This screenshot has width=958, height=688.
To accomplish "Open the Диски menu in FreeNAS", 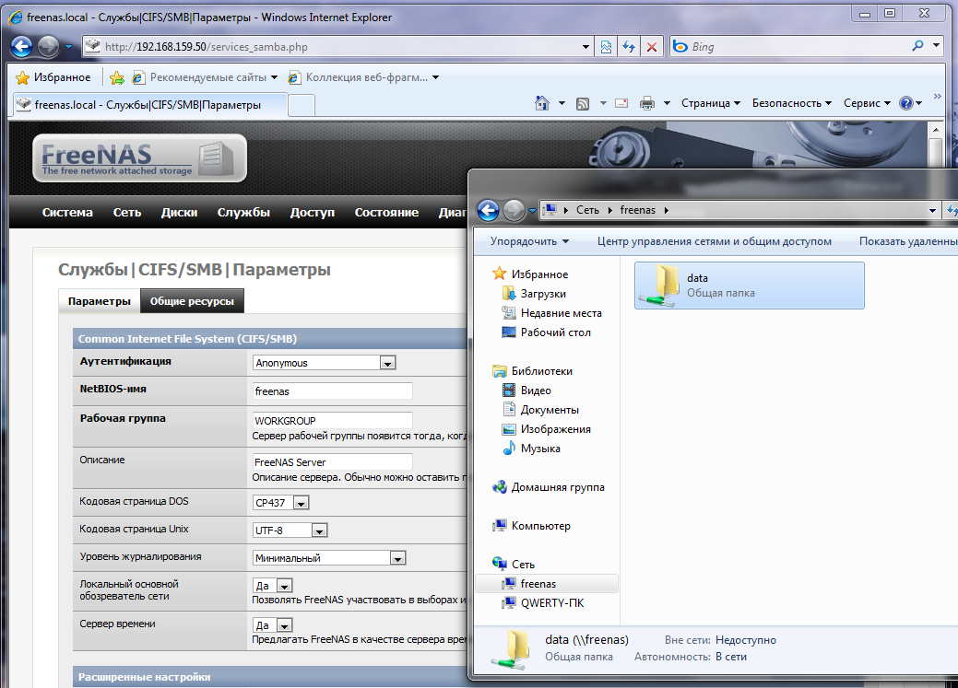I will 179,213.
